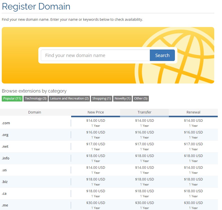The width and height of the screenshot is (222, 210).
Task: Click the .org domain row label
Action: pos(5,135)
